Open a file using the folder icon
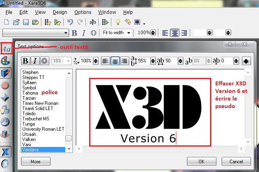The width and height of the screenshot is (259, 172). click(x=16, y=22)
